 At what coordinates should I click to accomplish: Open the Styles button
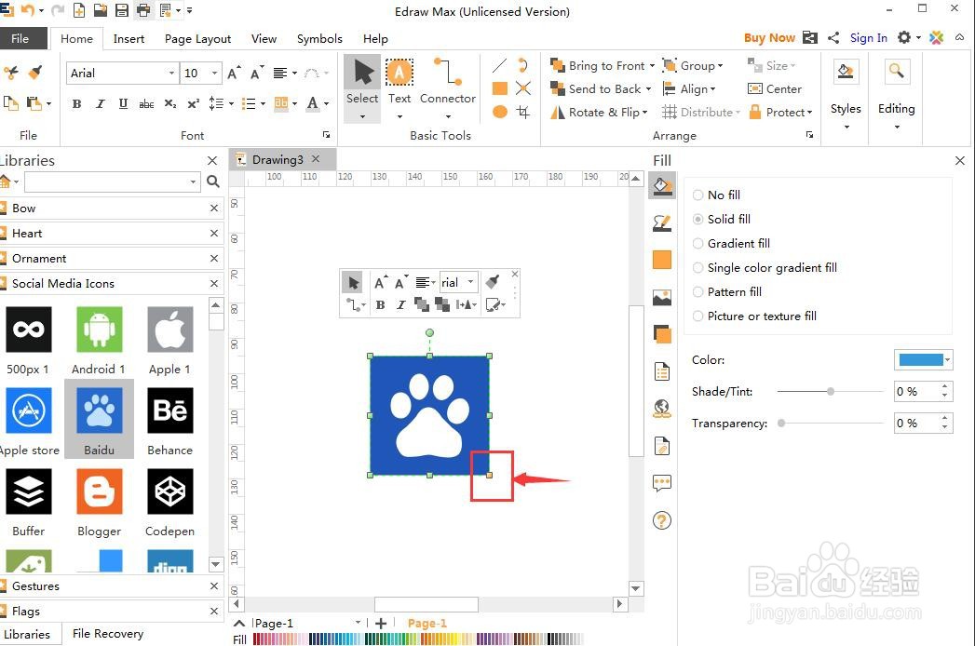point(846,95)
